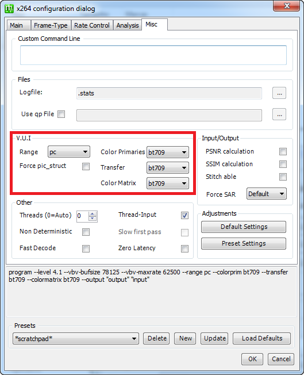The height and width of the screenshot is (375, 304).
Task: Browse for the Logfile location
Action: point(279,93)
